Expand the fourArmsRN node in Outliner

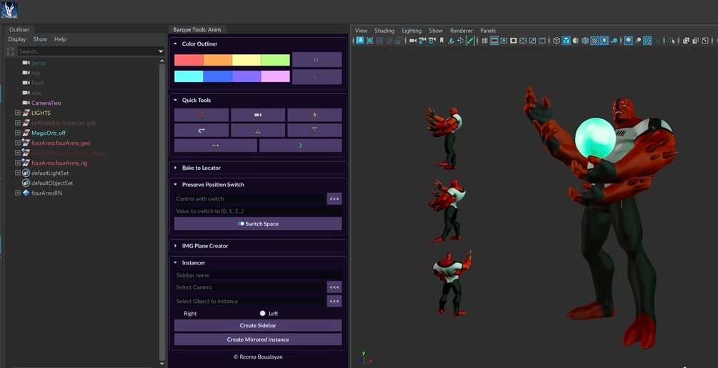point(17,193)
